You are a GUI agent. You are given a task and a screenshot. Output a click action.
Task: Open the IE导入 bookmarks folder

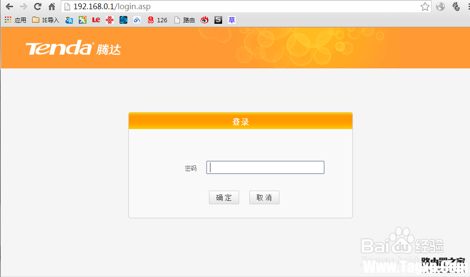point(46,20)
